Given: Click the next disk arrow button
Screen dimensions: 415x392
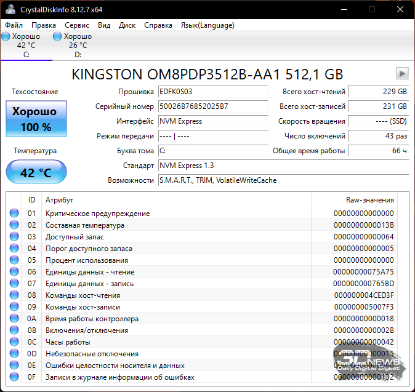Looking at the screenshot, I should point(402,73).
